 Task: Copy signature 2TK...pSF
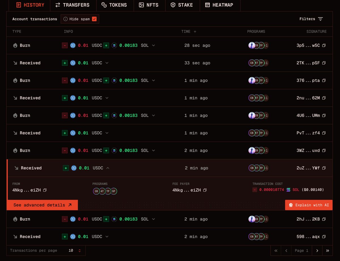click(x=324, y=63)
